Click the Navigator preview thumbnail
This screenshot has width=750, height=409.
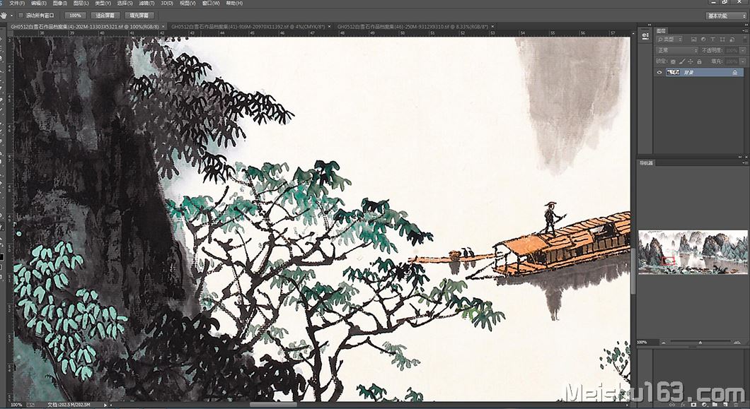coord(693,251)
